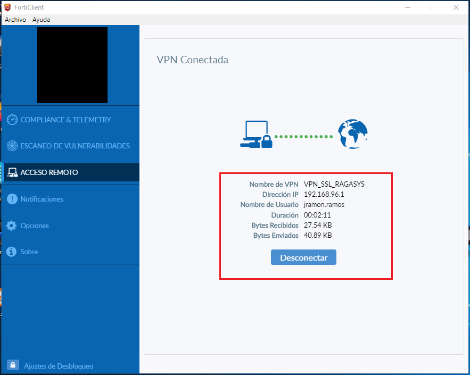
Task: Click the Notificaciones exclamation icon
Action: pyautogui.click(x=13, y=199)
